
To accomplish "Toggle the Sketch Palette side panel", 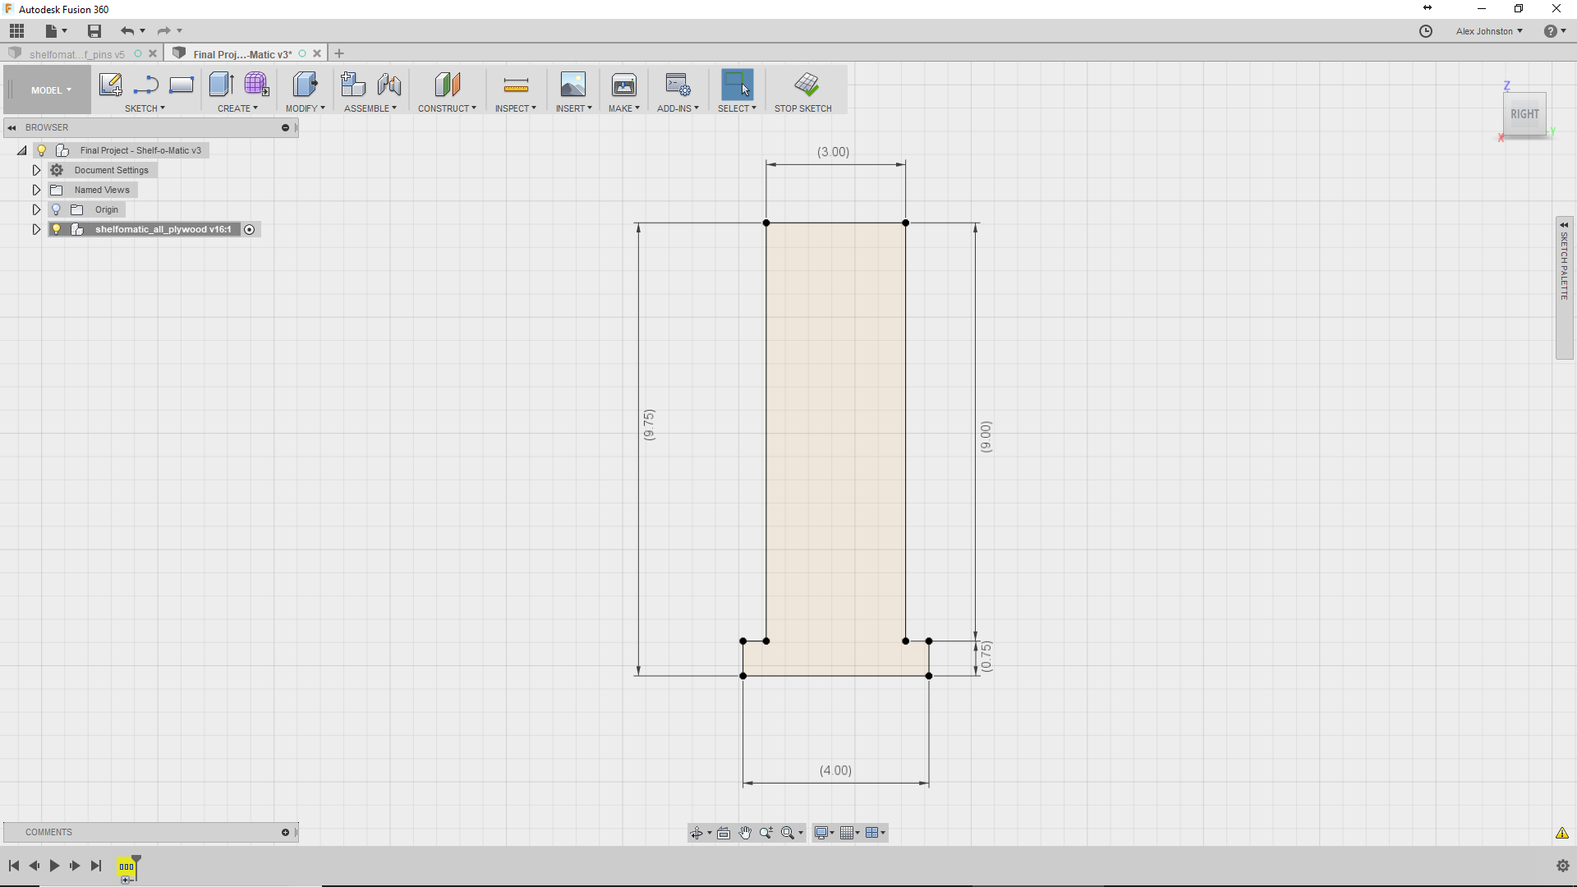I will click(1564, 221).
